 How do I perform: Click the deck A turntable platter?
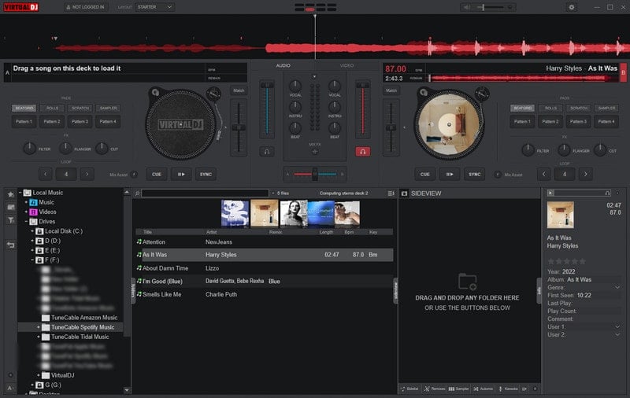[180, 124]
